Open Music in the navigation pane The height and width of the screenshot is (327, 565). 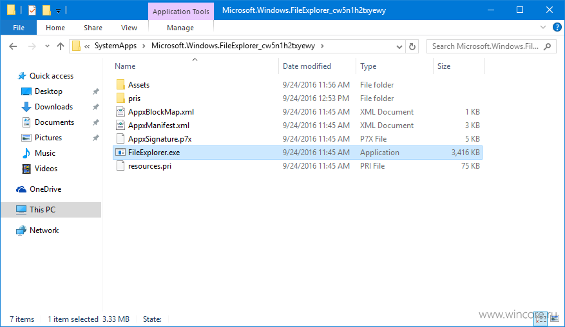[44, 153]
